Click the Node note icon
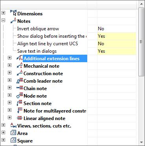This screenshot has height=146, width=145. (x=20, y=96)
